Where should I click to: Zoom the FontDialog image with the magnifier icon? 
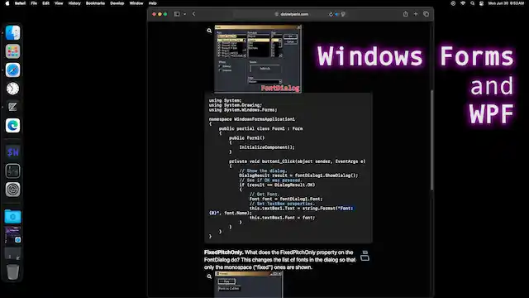209,31
